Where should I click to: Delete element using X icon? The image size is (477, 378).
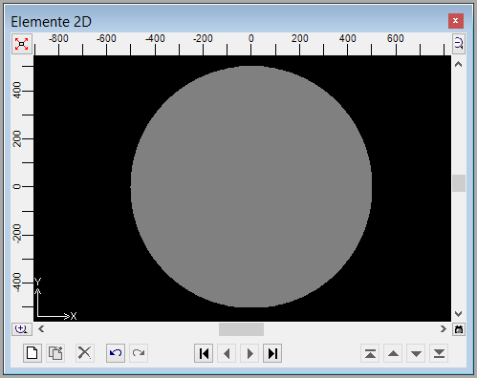click(x=84, y=353)
